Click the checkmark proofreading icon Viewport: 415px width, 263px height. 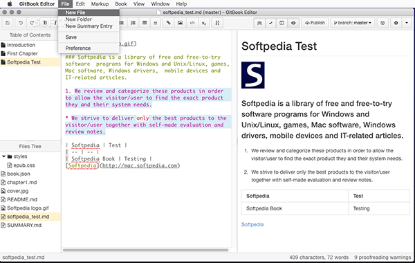tap(270, 23)
